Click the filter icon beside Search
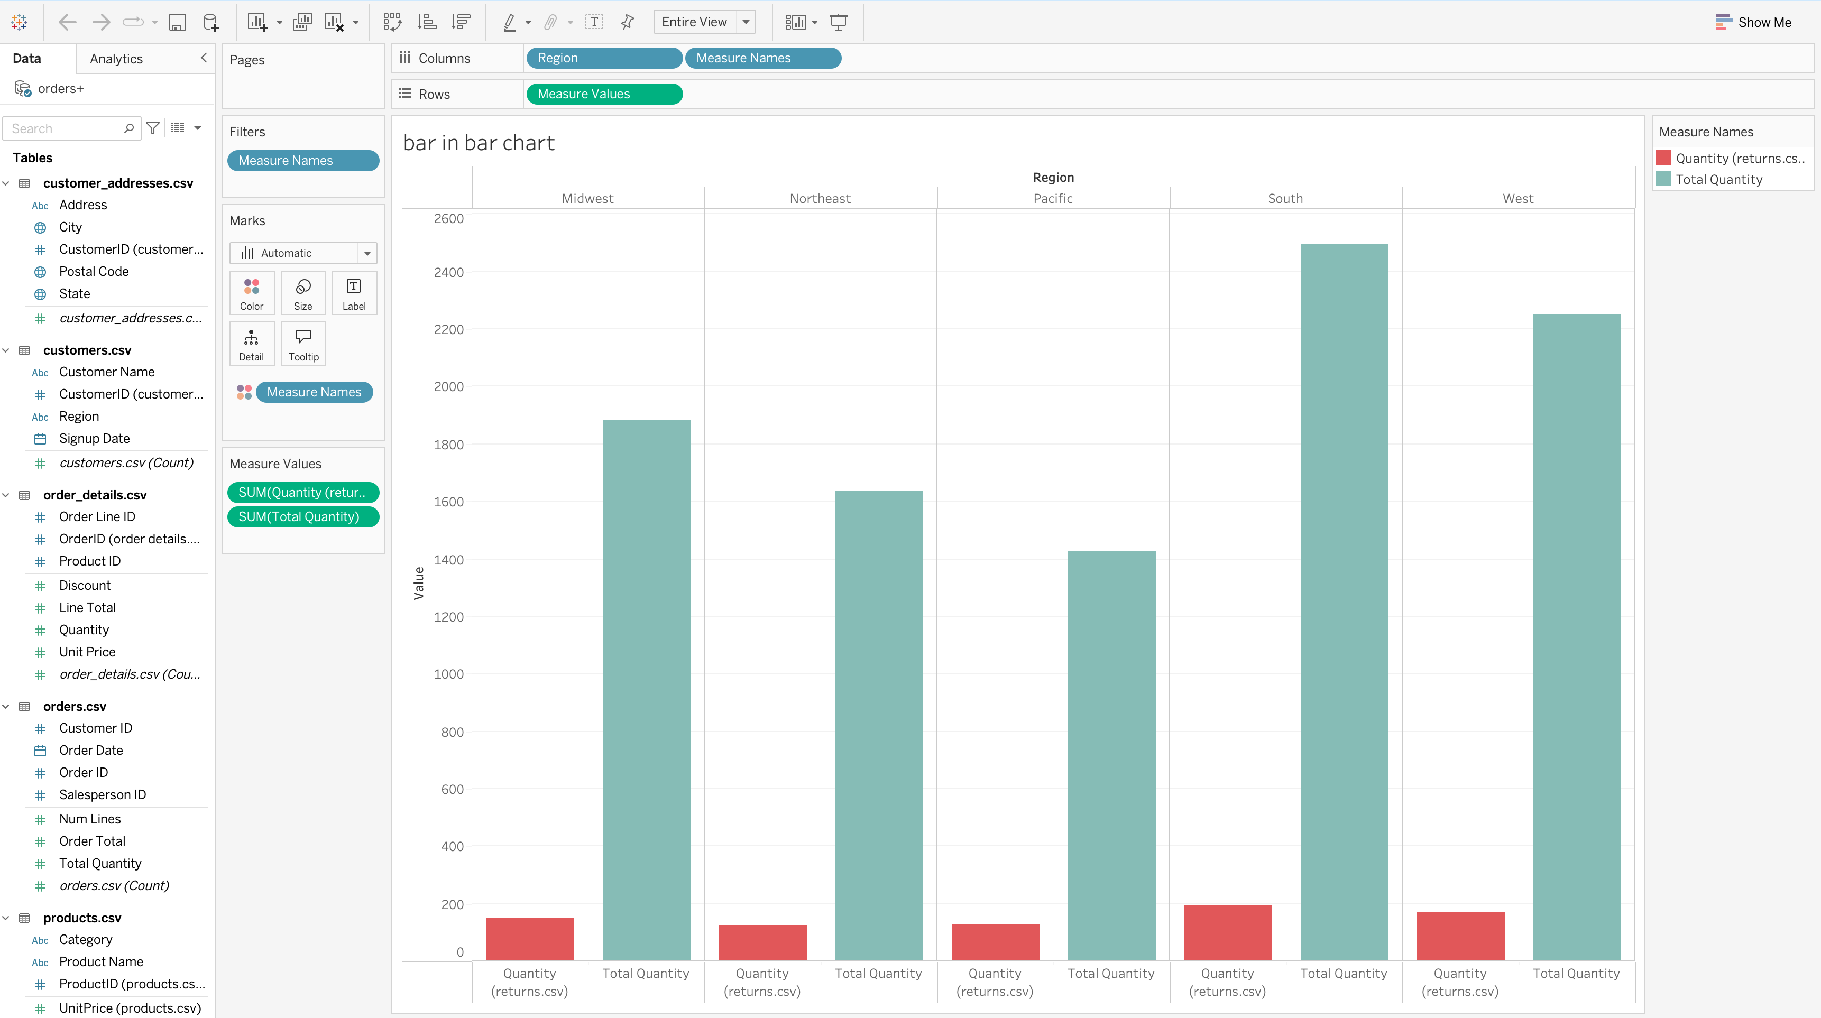Image resolution: width=1821 pixels, height=1018 pixels. click(153, 128)
